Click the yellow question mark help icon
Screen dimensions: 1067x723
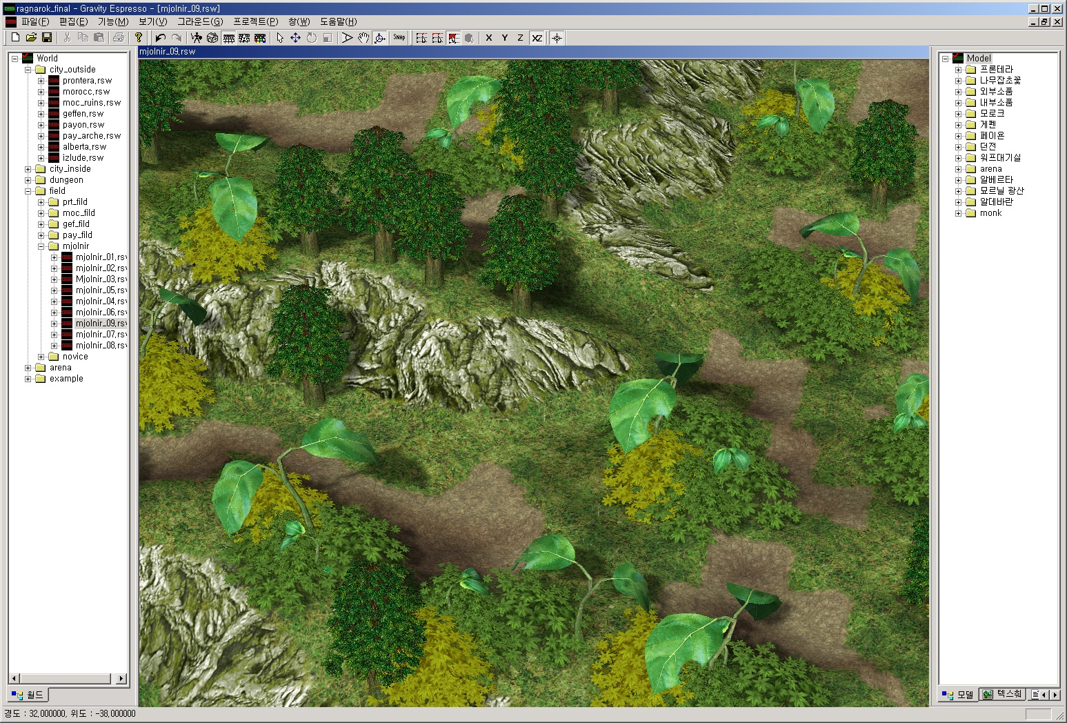click(139, 38)
